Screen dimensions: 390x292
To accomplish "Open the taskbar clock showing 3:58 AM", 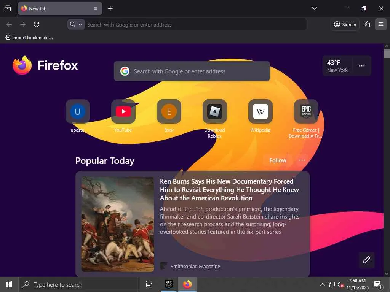I will 357,284.
